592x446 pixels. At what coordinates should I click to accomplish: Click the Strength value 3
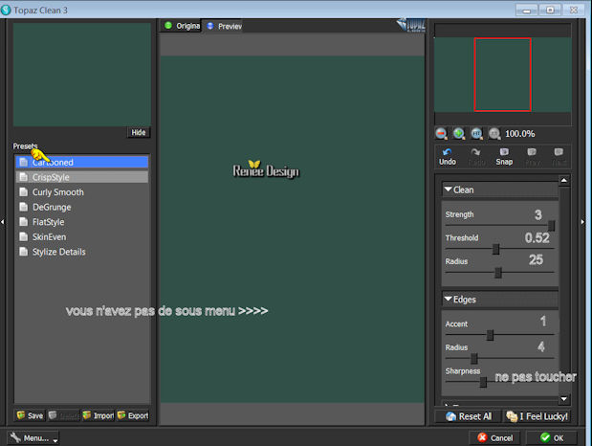(538, 214)
